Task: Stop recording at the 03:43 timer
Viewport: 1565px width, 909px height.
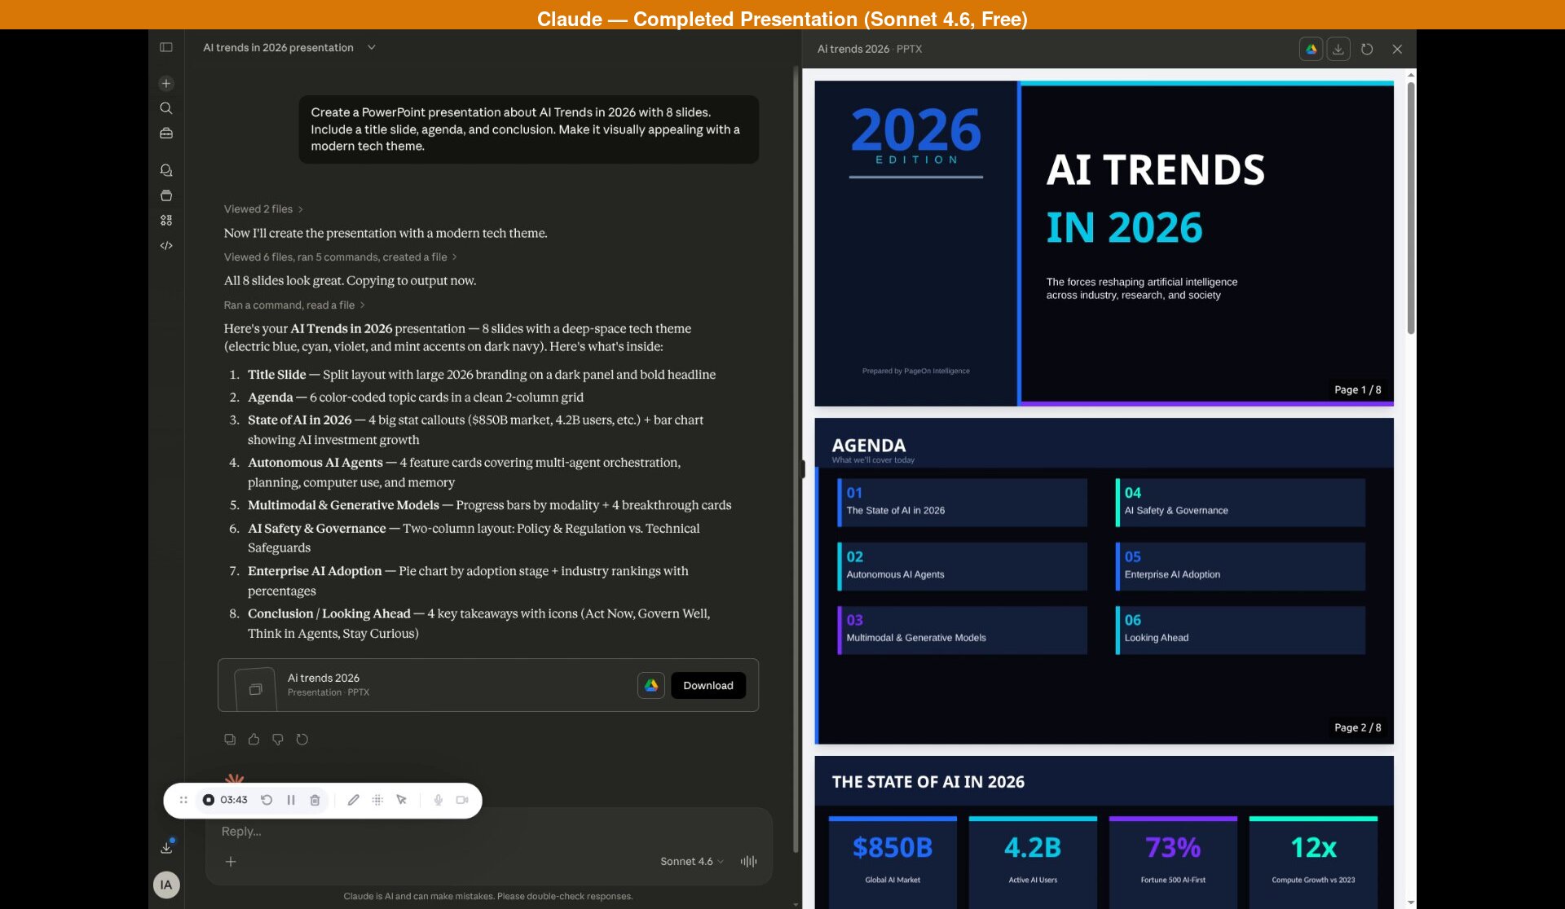Action: coord(209,800)
